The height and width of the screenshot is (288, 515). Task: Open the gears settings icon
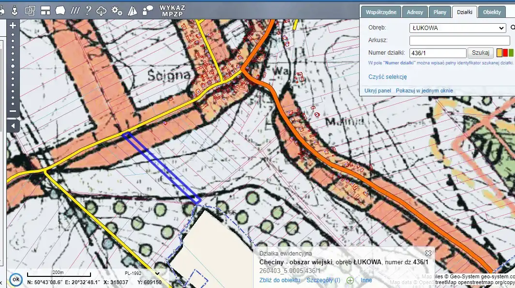pos(117,10)
